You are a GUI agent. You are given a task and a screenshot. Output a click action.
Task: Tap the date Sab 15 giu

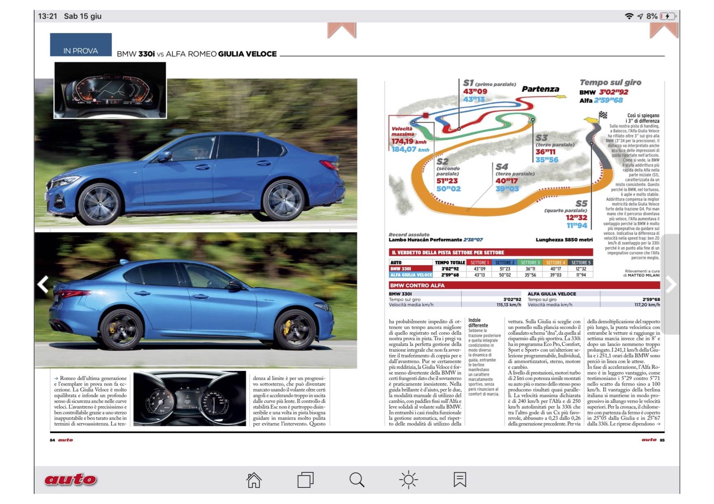(x=83, y=16)
